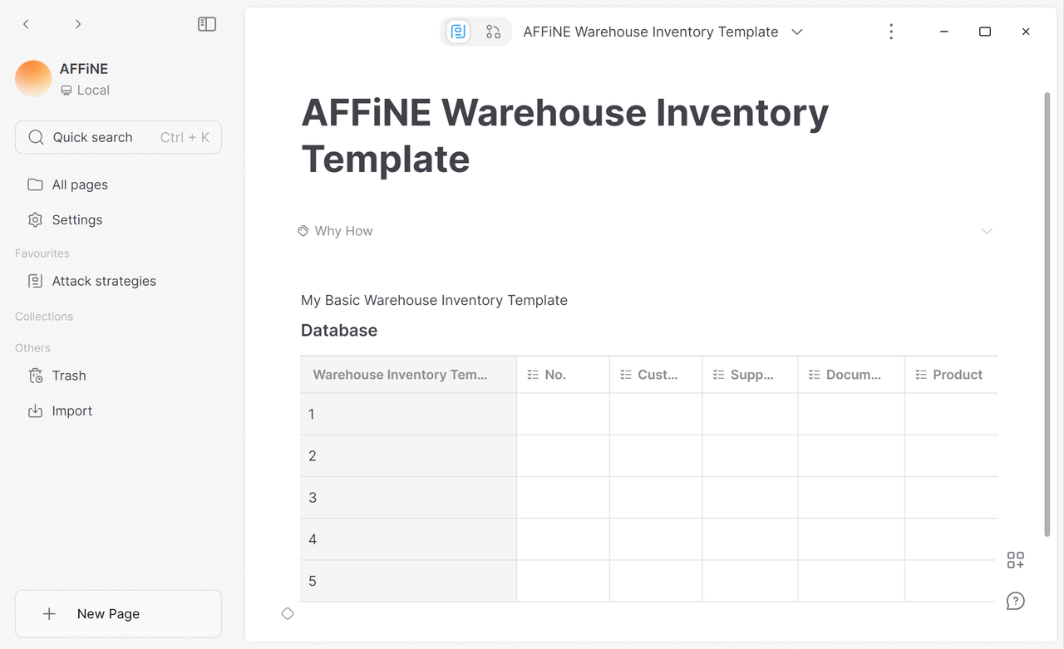Open Settings in sidebar

(x=118, y=219)
